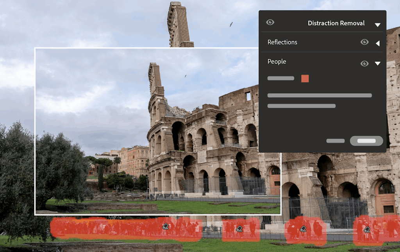This screenshot has width=400, height=252.
Task: Select the Reflections label
Action: coord(282,42)
